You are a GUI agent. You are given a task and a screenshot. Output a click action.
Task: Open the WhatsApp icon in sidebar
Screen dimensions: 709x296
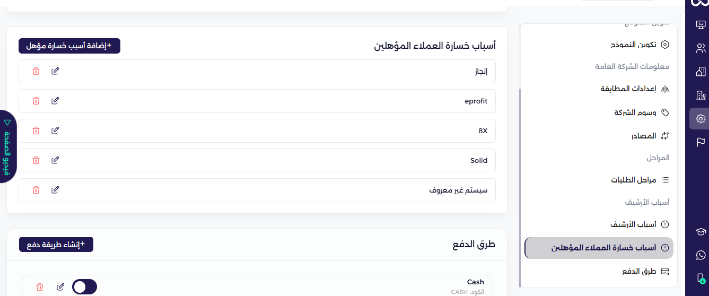tap(701, 255)
